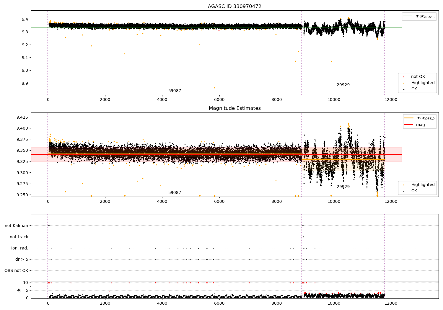
Task: Click the "9.300" y-tick on the middle plot
Action: pyautogui.click(x=22, y=173)
